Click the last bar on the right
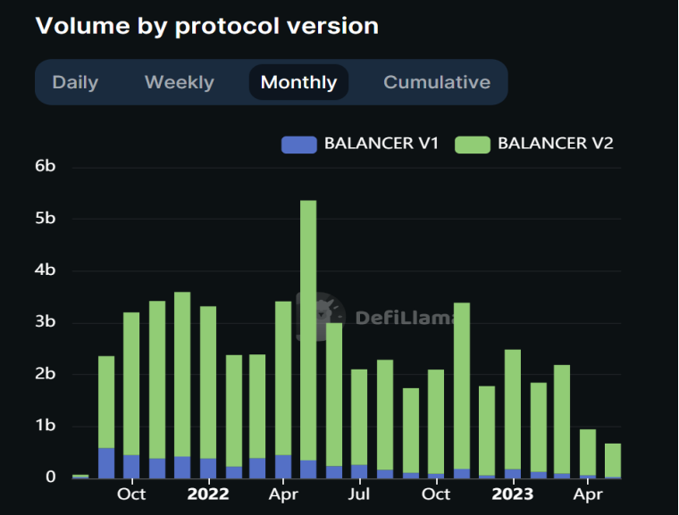 coord(613,460)
